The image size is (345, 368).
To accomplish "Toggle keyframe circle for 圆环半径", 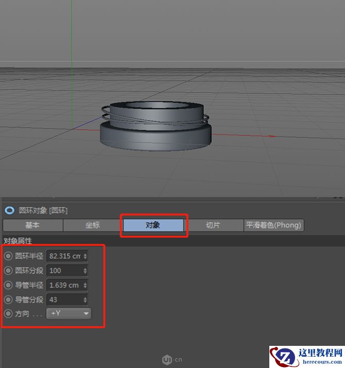I will 8,256.
